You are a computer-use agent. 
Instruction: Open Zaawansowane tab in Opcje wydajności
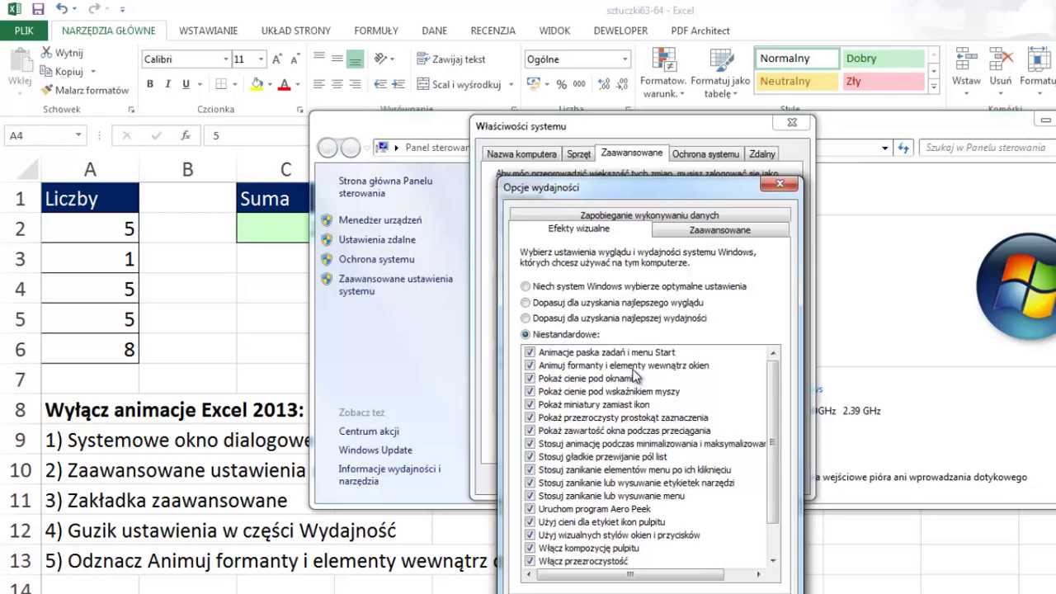click(720, 230)
